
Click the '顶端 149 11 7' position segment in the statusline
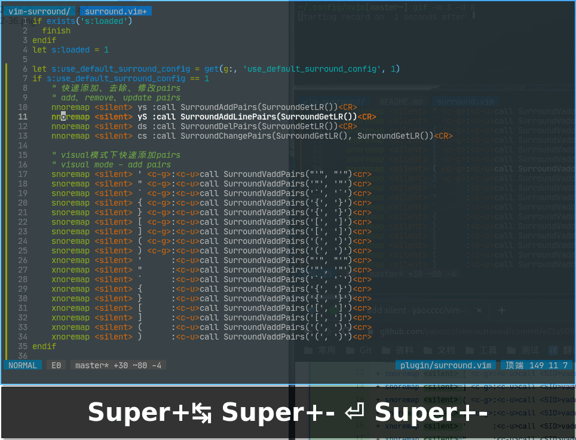[537, 365]
